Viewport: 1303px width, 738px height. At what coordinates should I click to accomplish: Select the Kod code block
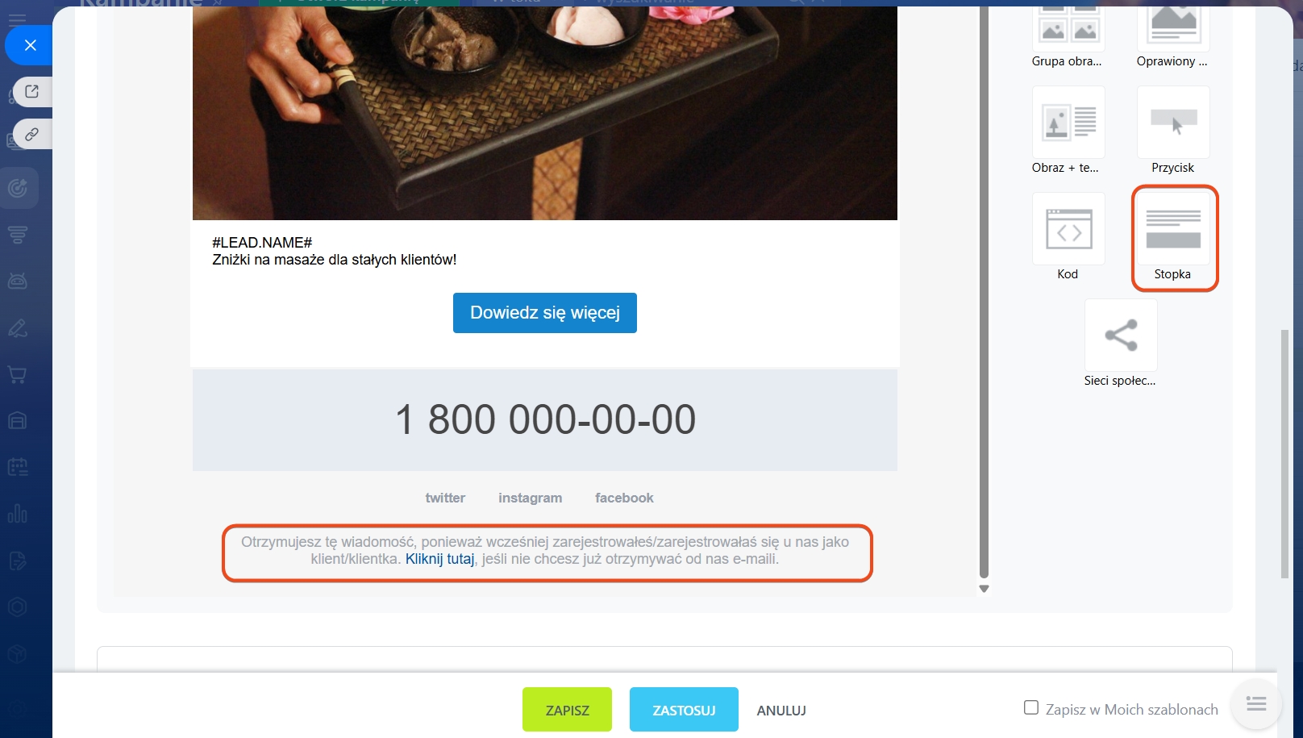point(1068,238)
